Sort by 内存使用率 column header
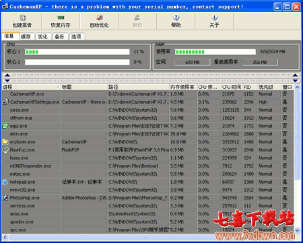303x243 pixels. [x=183, y=87]
